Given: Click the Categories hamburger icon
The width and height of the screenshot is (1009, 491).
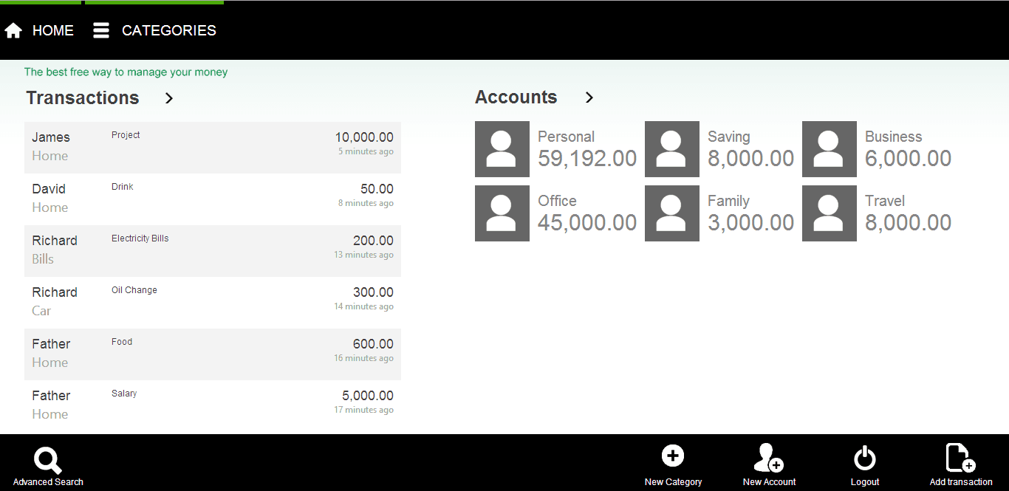Looking at the screenshot, I should point(101,30).
